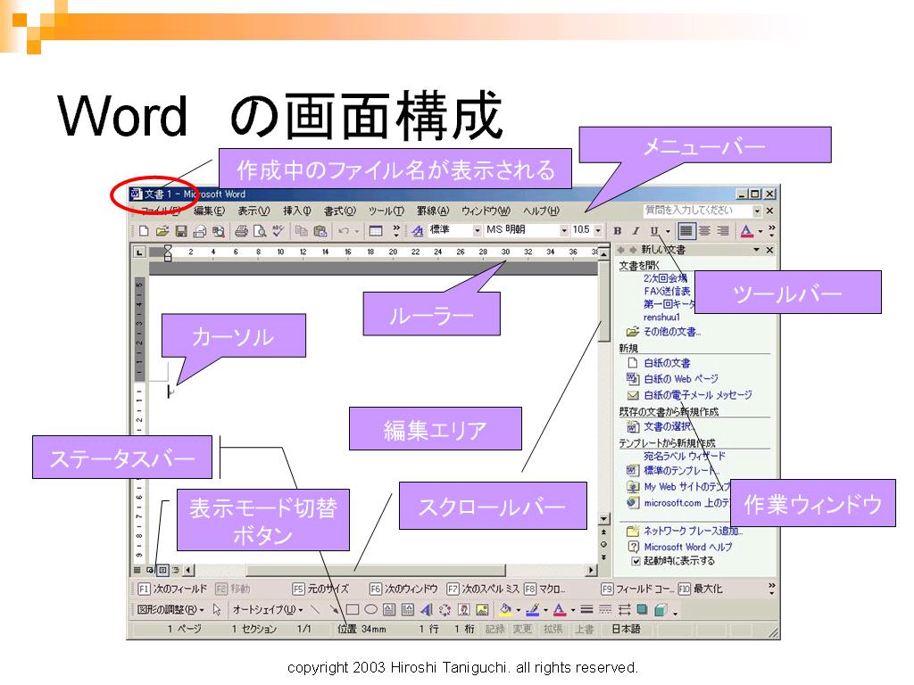
Task: Open the 挿入(I) menu
Action: (x=296, y=210)
